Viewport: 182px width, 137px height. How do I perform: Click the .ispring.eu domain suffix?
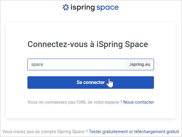139,64
